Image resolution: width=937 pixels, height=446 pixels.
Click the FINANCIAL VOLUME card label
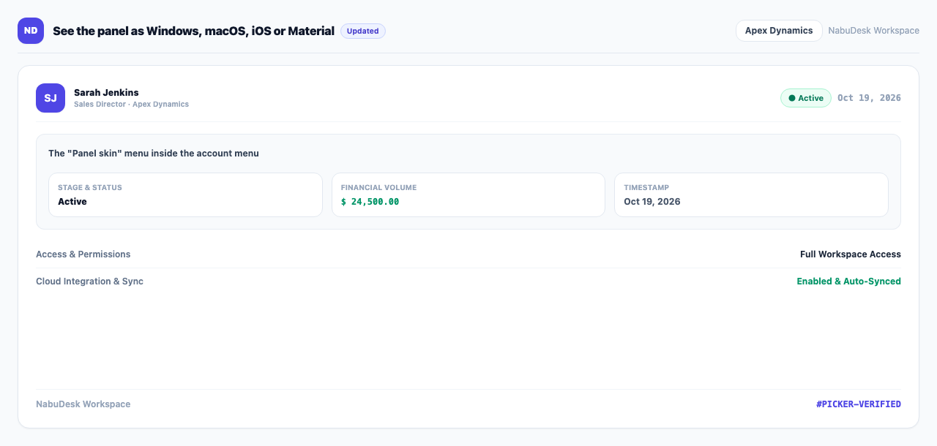378,188
